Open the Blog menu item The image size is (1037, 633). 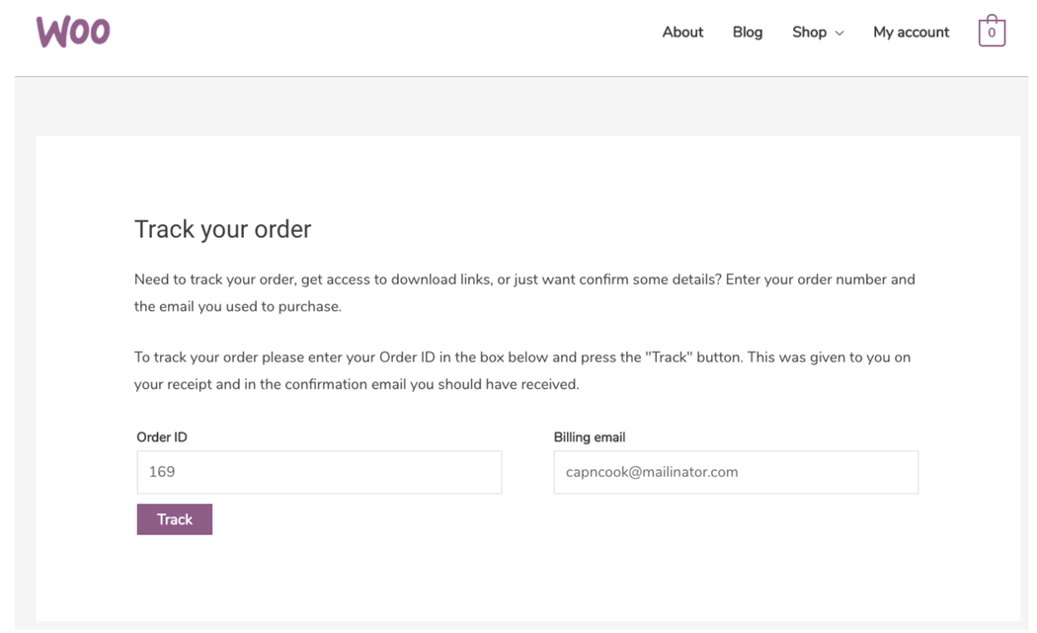pyautogui.click(x=748, y=33)
